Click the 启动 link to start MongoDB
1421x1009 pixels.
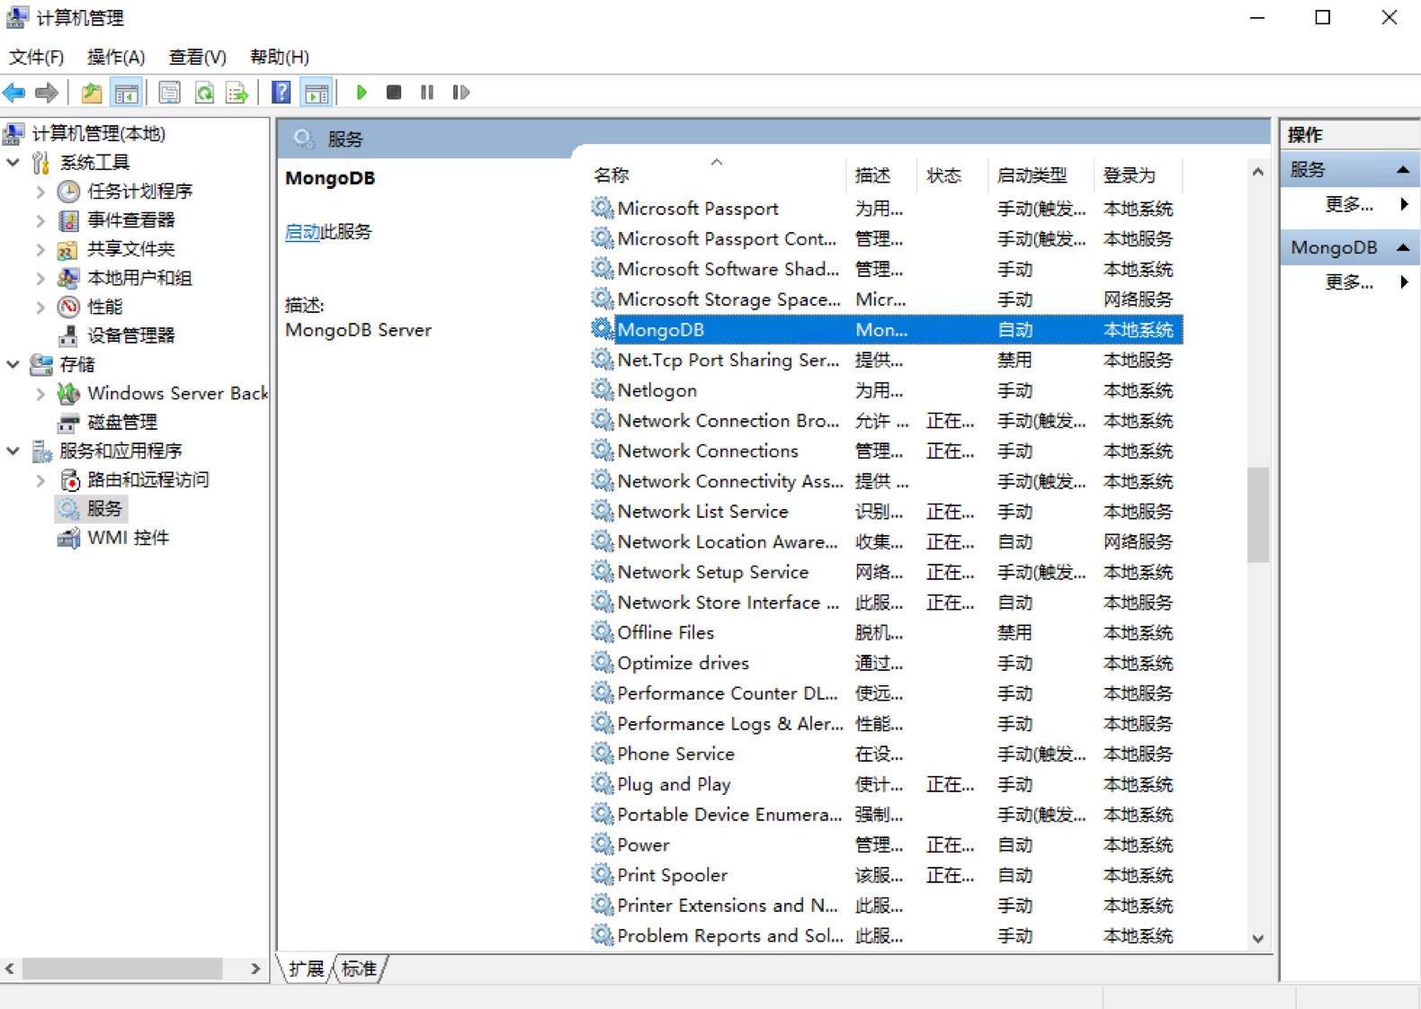coord(302,231)
